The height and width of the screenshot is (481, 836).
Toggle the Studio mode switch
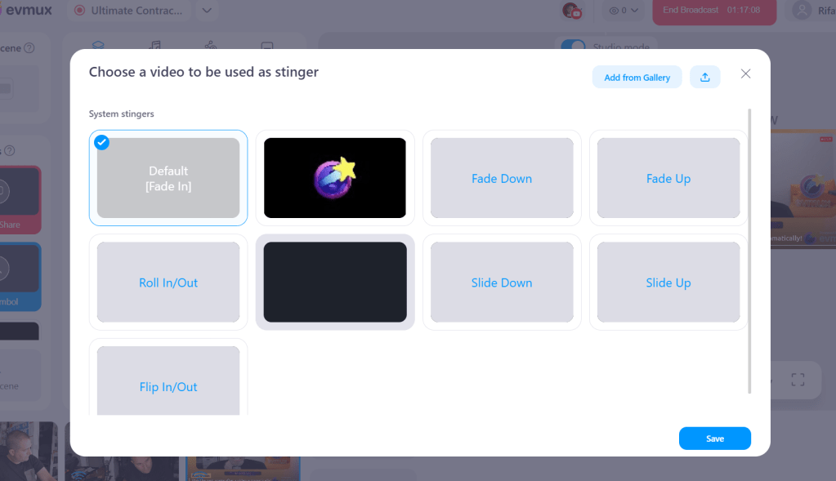click(x=573, y=46)
